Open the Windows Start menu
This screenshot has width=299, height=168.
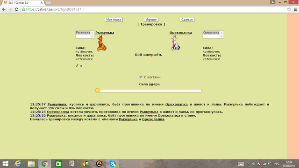5,164
